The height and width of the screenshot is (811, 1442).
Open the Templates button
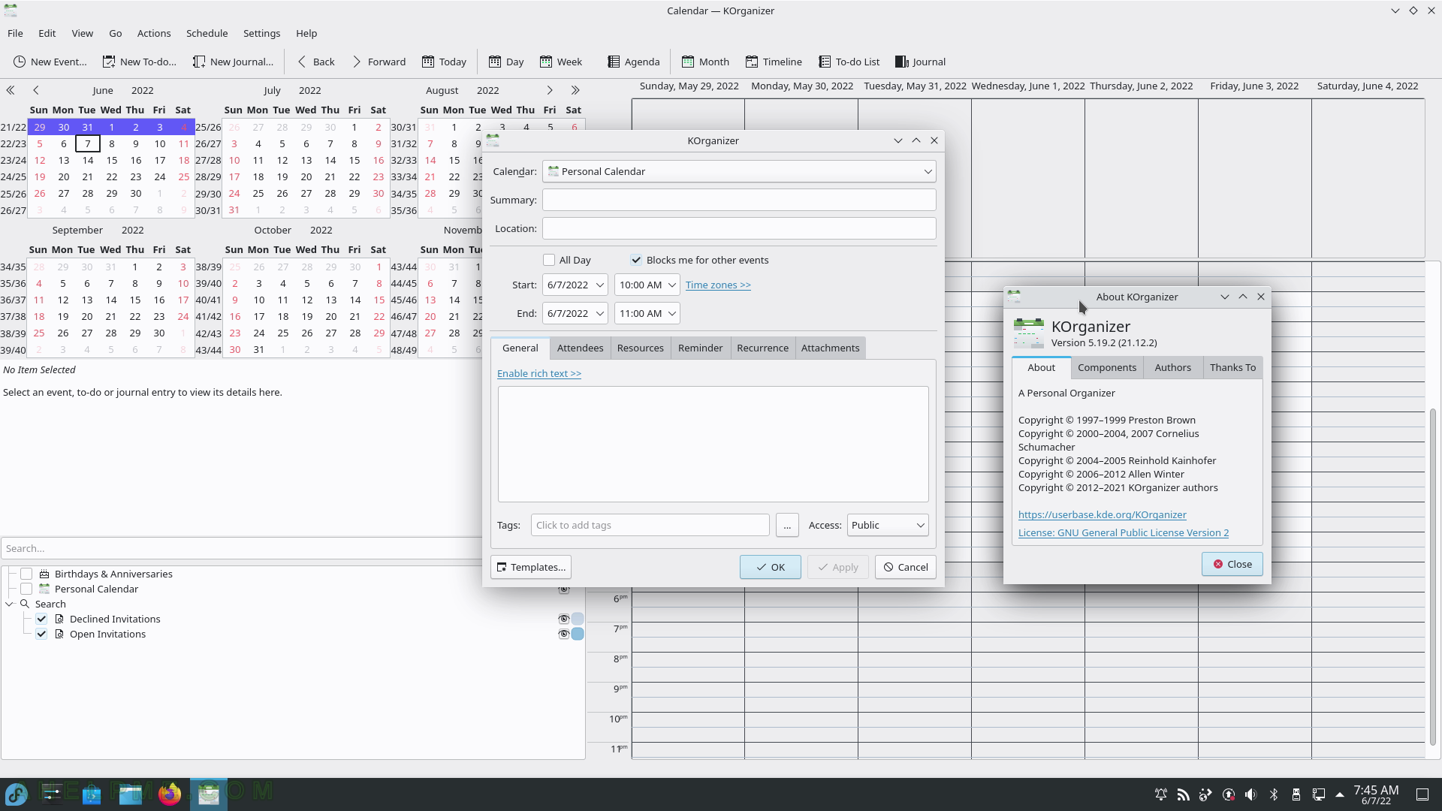tap(531, 567)
